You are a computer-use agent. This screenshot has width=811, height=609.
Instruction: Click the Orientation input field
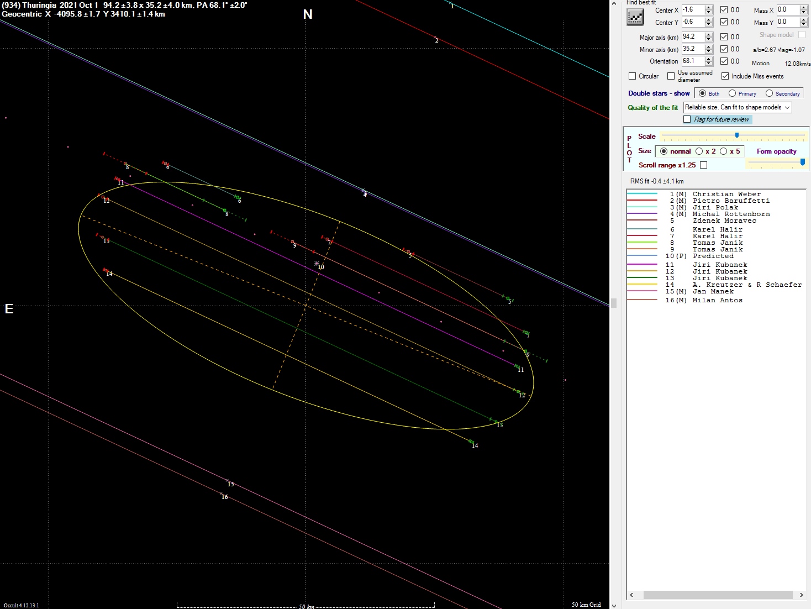pos(693,61)
